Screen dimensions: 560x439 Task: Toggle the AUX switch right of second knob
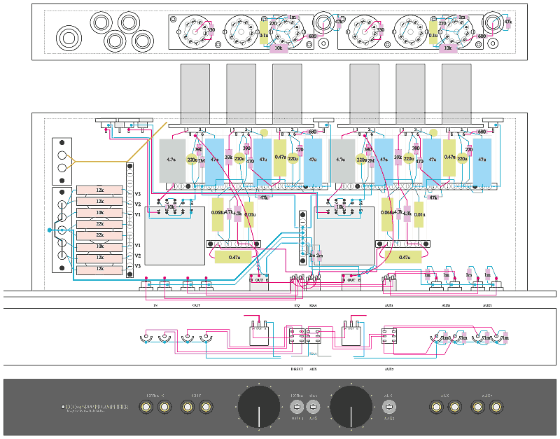pos(388,406)
